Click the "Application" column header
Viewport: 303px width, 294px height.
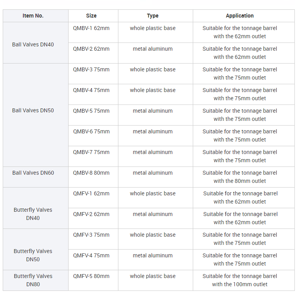pos(240,16)
